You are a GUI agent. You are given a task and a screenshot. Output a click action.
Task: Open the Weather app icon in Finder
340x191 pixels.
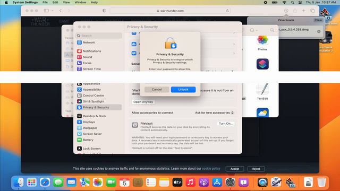click(x=262, y=112)
